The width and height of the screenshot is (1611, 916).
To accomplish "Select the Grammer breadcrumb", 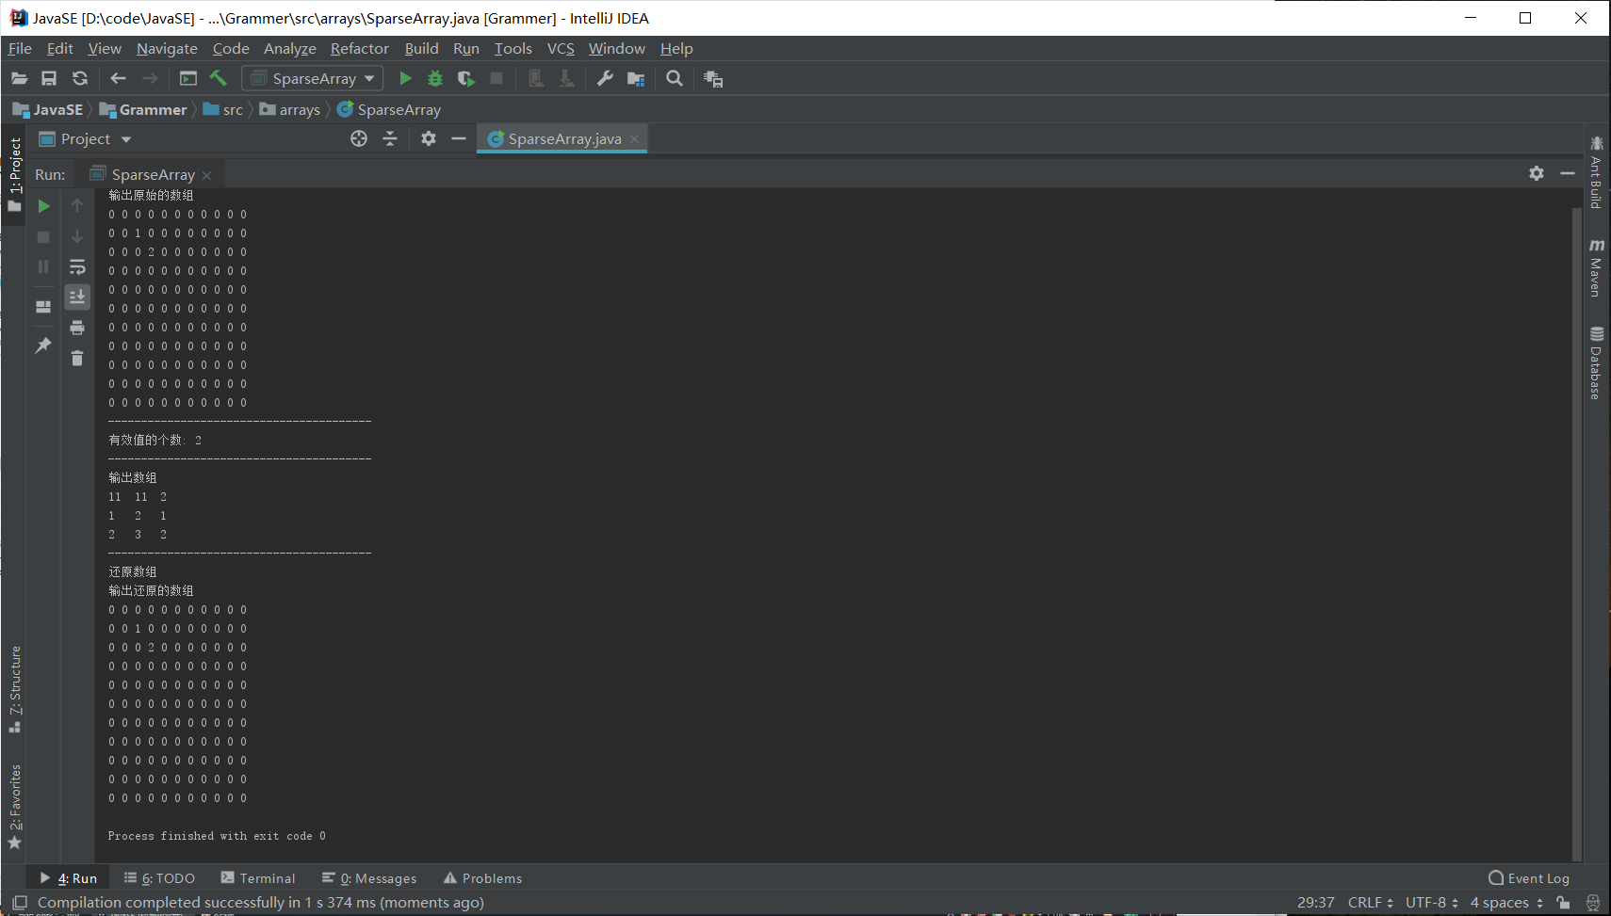I will [x=143, y=110].
